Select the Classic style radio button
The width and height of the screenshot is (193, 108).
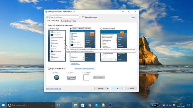click(x=49, y=28)
